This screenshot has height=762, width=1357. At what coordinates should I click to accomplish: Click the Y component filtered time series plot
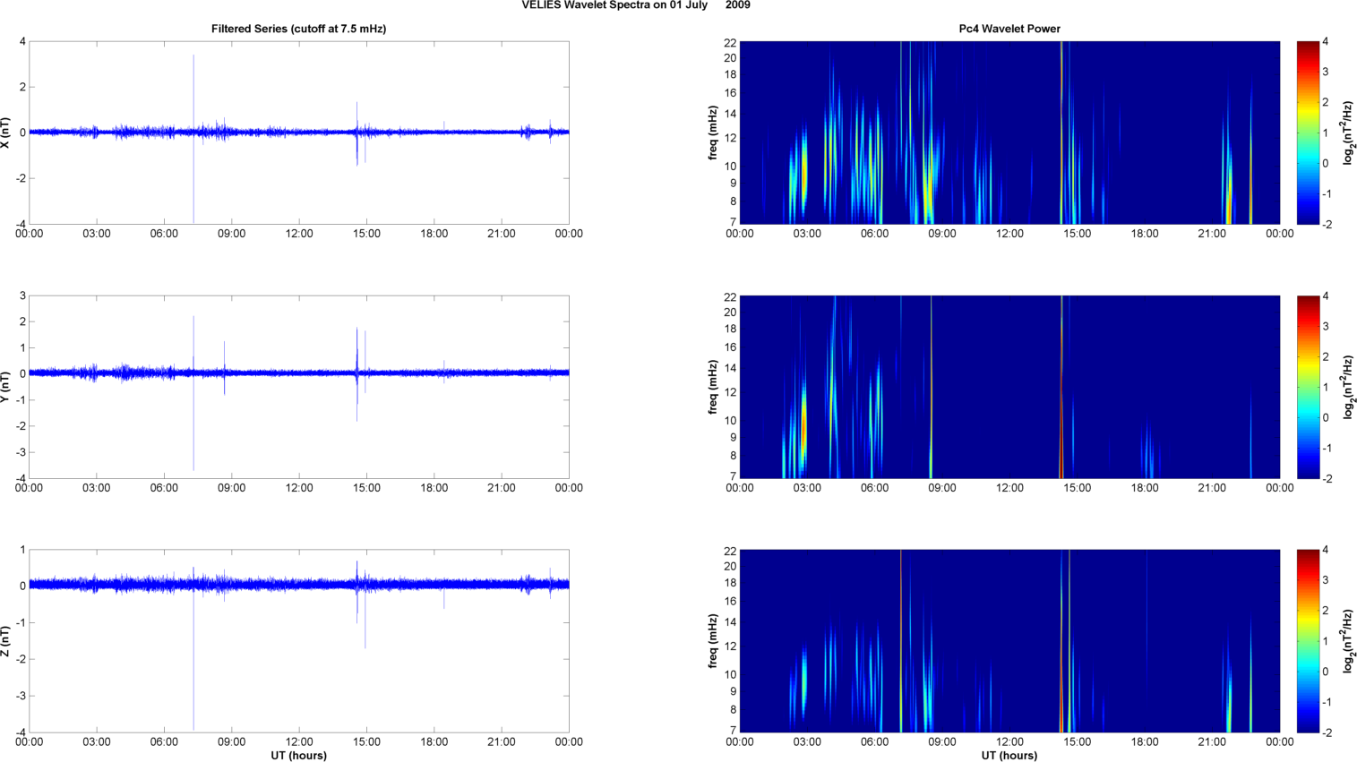coord(299,387)
